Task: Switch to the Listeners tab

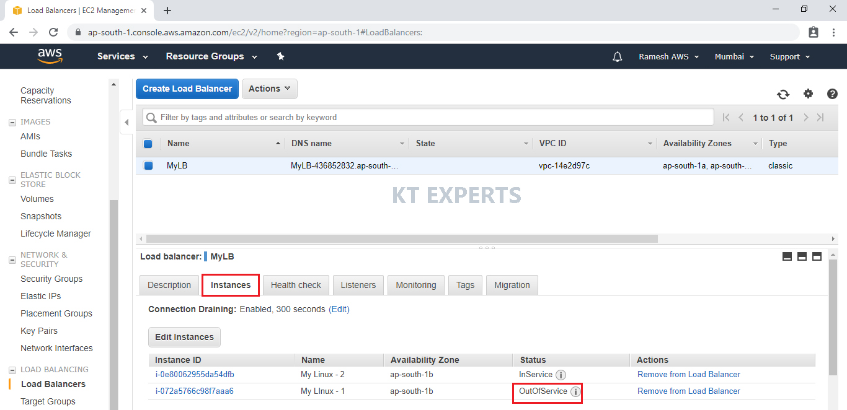Action: click(x=358, y=285)
